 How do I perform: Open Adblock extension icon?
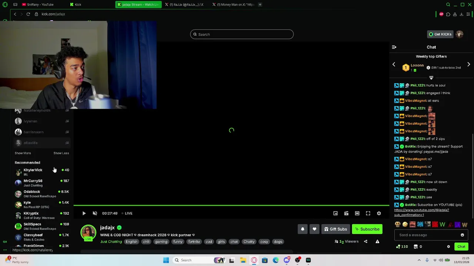(x=441, y=14)
